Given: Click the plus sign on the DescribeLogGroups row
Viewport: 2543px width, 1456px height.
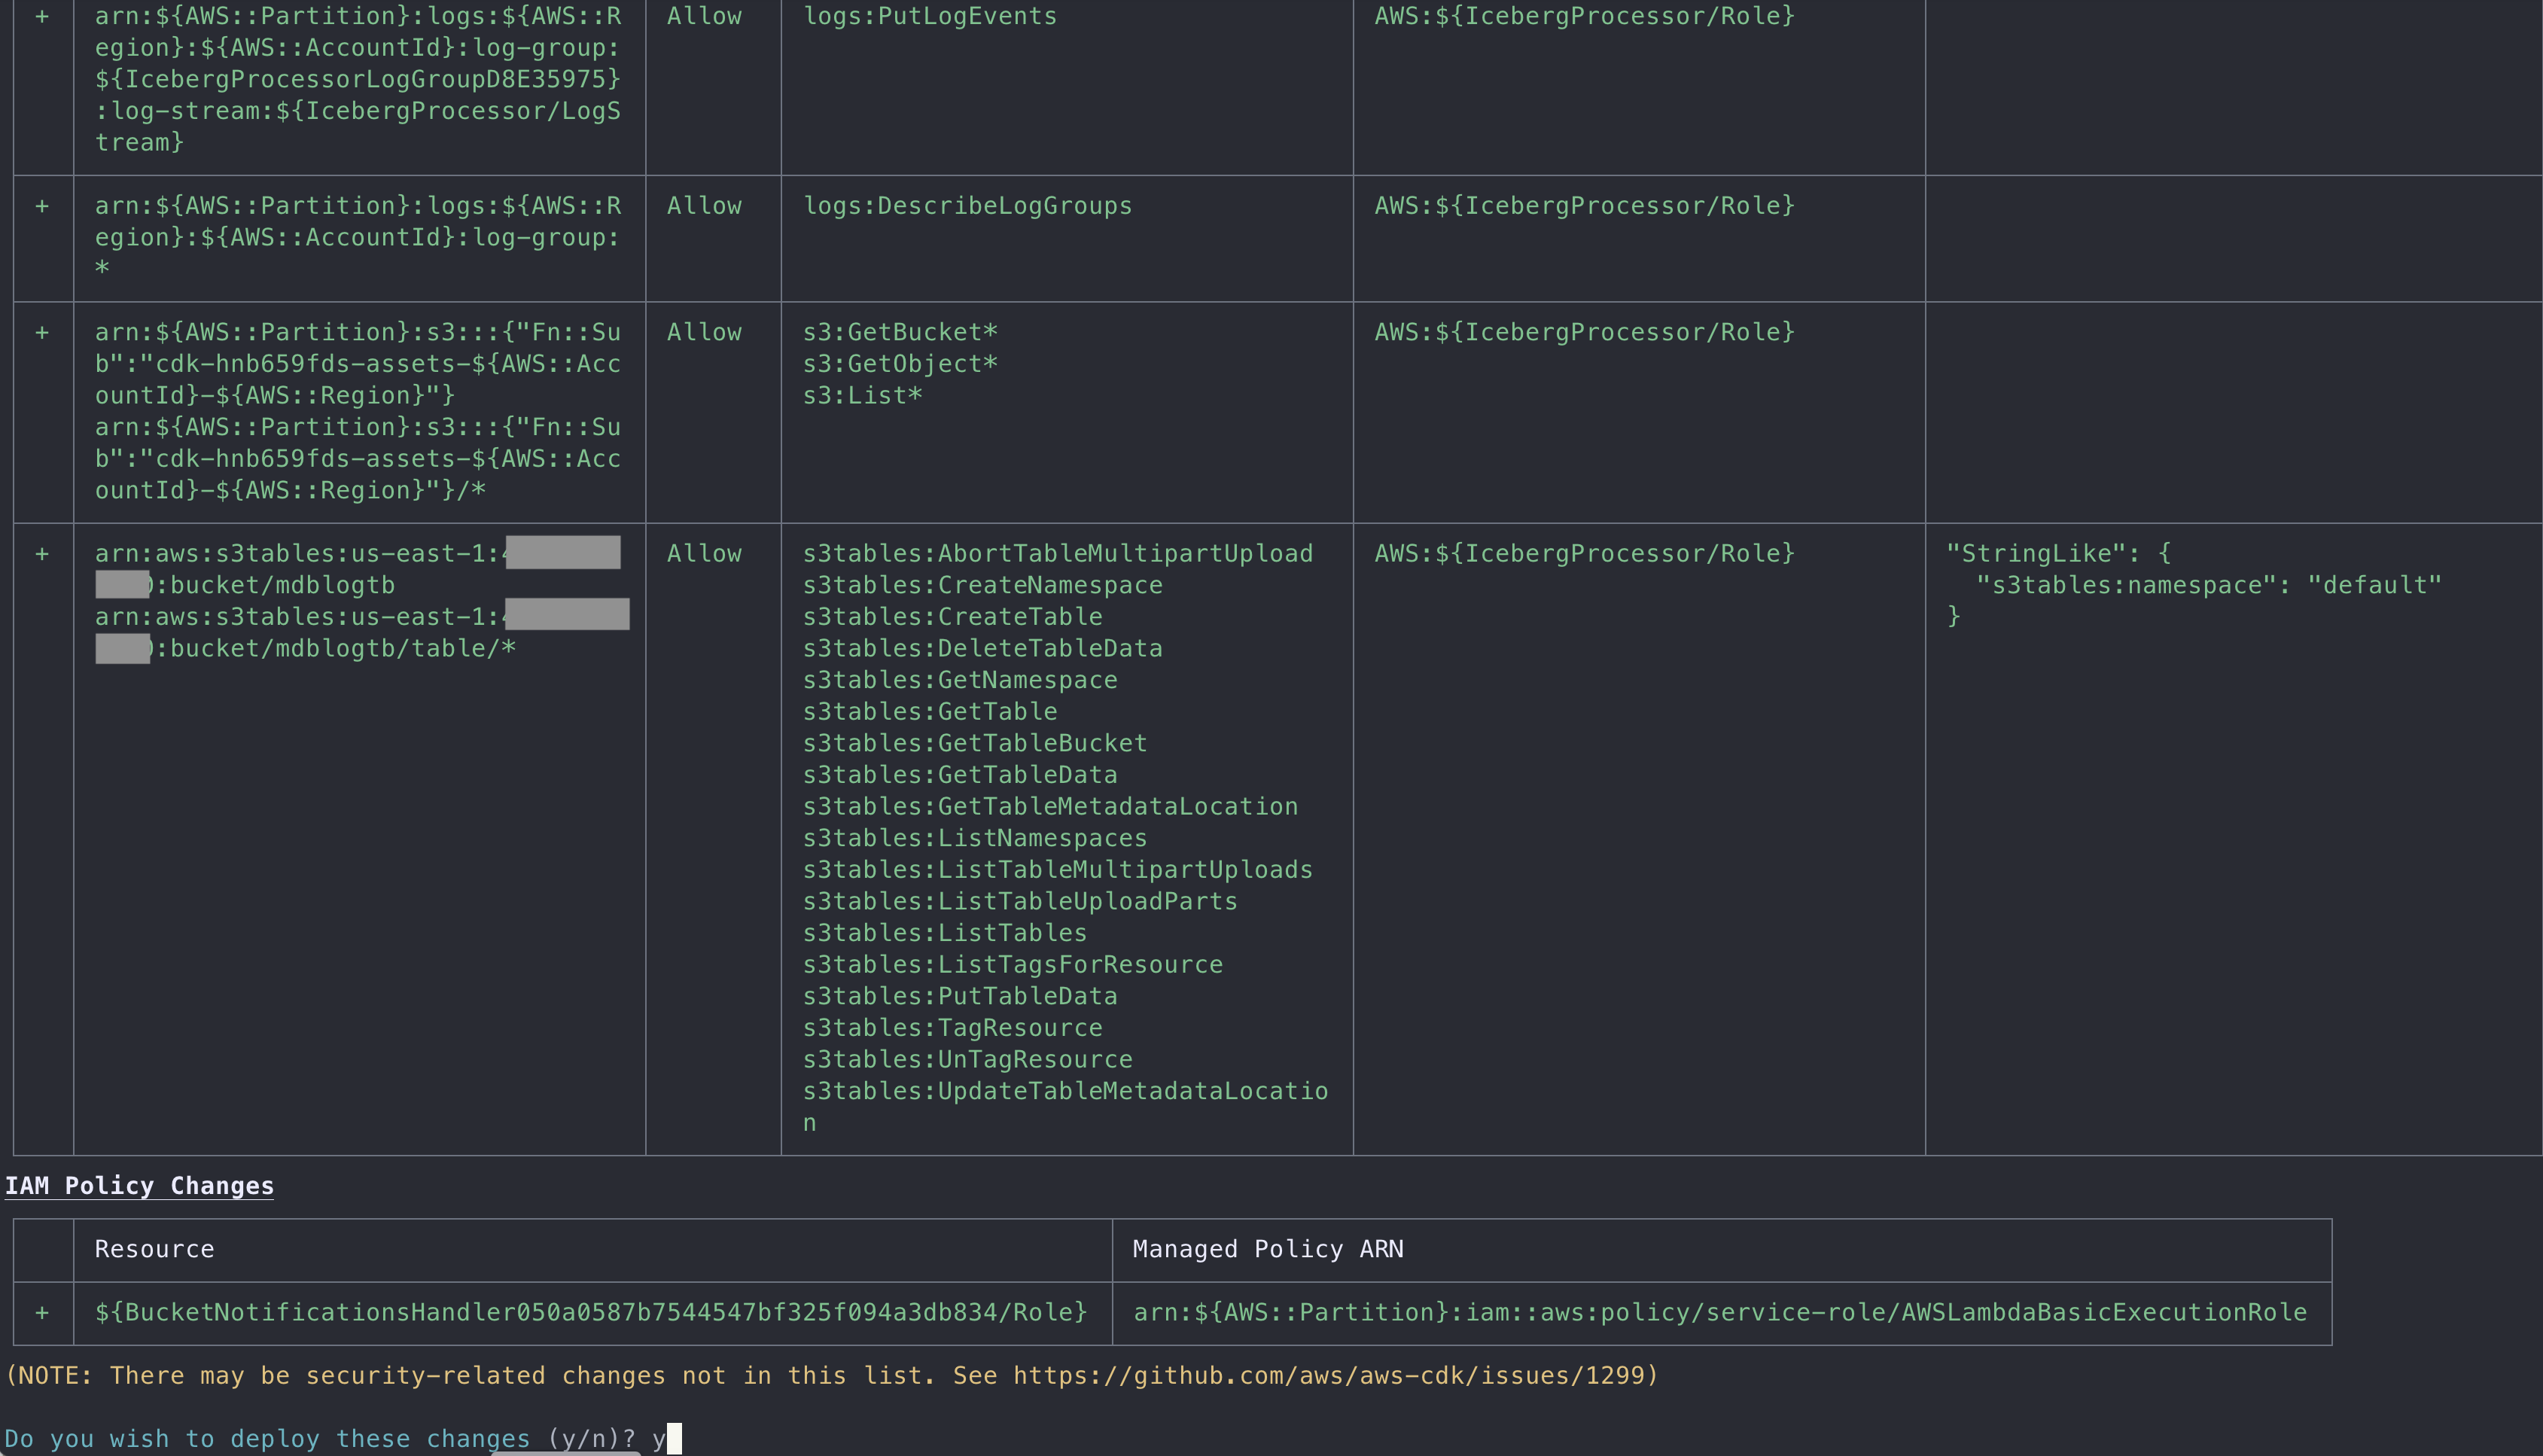Looking at the screenshot, I should pyautogui.click(x=41, y=205).
